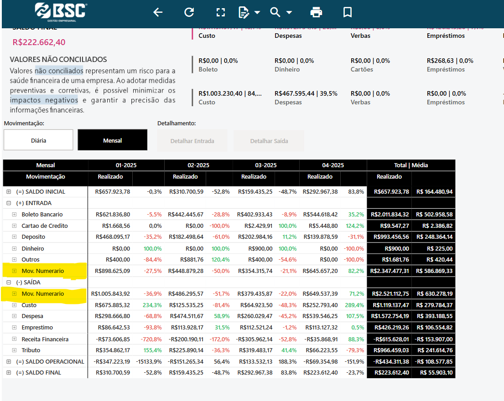504x401 pixels.
Task: Click Receita Financeira total -R$615.628,01
Action: tap(391, 339)
